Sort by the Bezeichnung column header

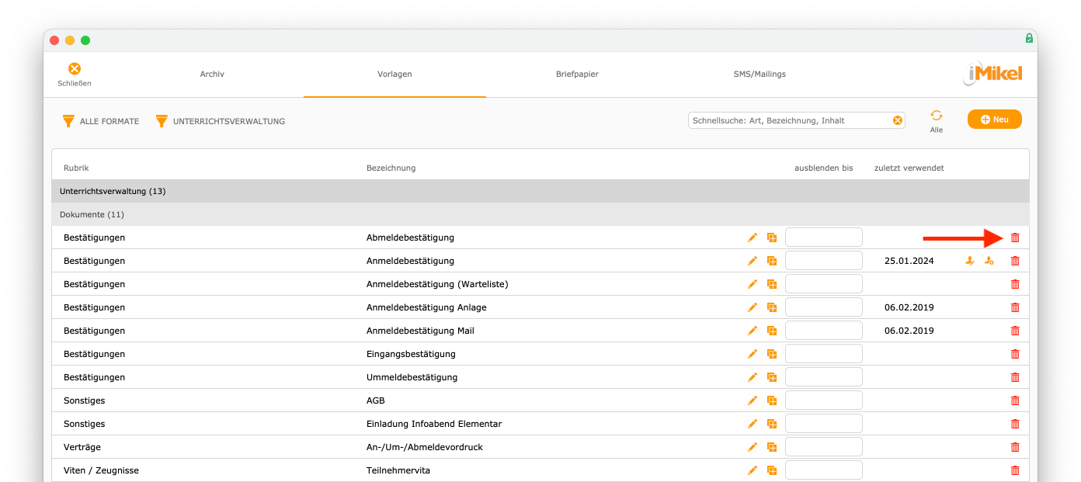pyautogui.click(x=391, y=168)
